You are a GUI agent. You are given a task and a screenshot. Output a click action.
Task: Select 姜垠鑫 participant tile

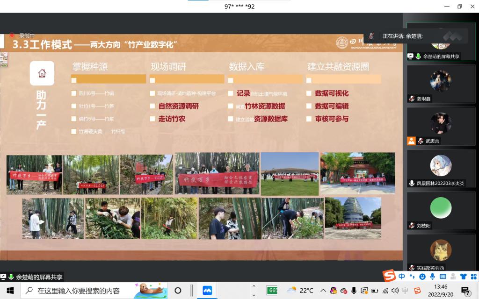coord(441,84)
